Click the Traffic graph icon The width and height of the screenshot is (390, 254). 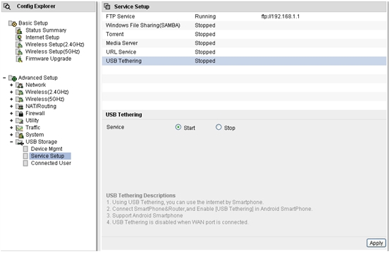20,128
